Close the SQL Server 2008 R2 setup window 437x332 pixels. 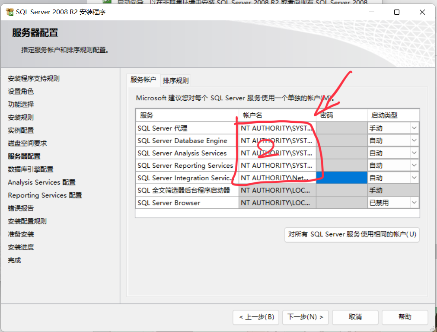point(422,12)
